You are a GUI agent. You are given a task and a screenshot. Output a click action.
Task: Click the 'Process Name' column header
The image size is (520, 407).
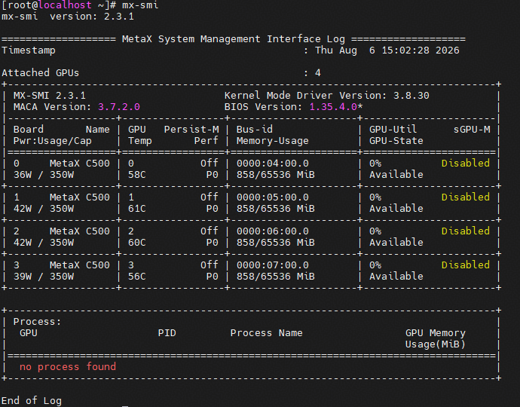click(x=266, y=333)
